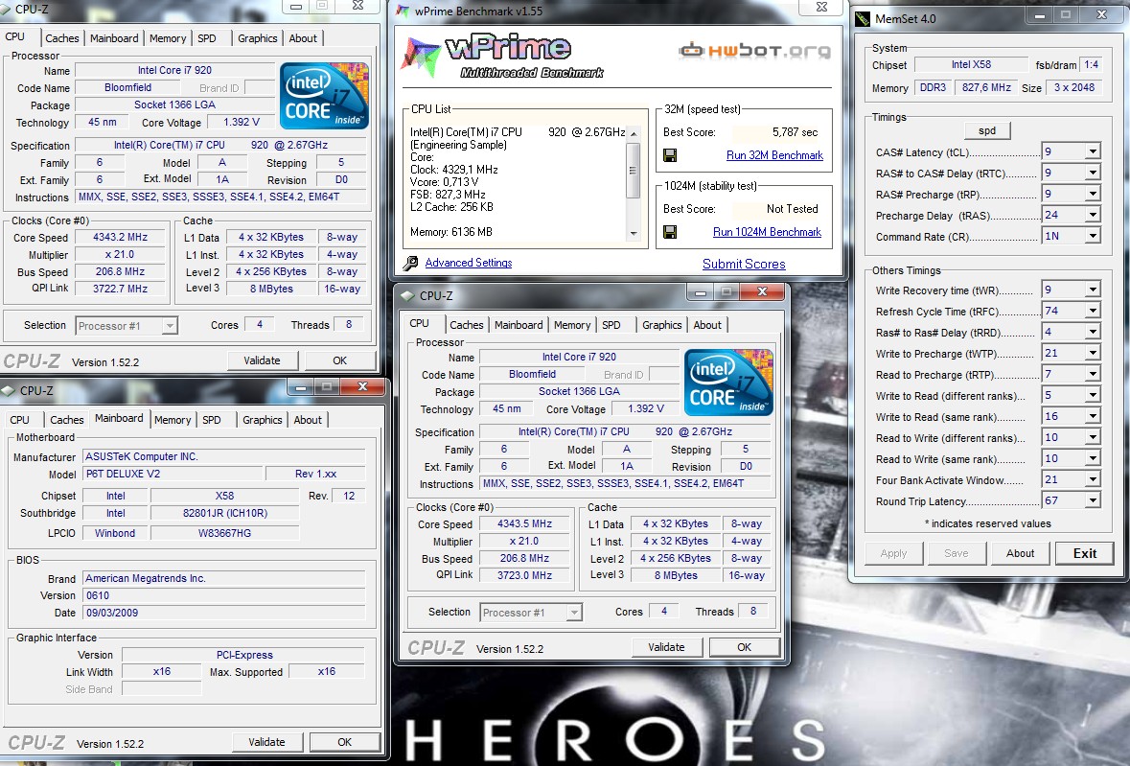
Task: Click the fsb/dram 1:4 value in MemSet
Action: click(x=1092, y=65)
